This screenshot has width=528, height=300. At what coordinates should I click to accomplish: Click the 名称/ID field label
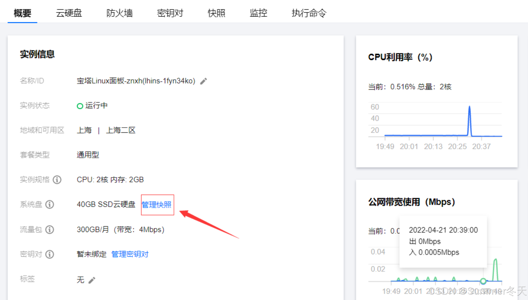click(32, 81)
